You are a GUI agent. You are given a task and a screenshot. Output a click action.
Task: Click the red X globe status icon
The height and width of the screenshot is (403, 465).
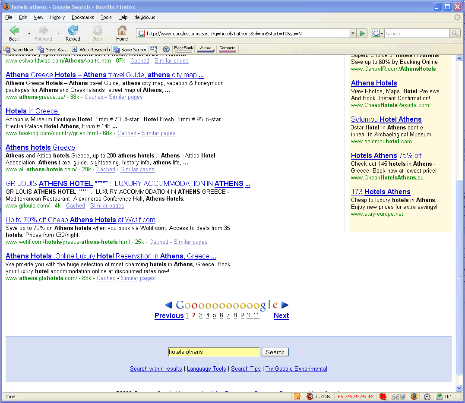pos(383,397)
